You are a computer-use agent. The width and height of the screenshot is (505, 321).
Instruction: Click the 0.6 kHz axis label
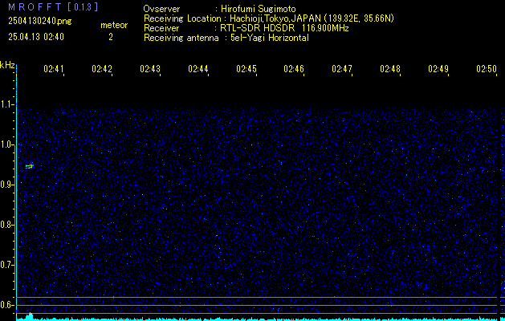(x=7, y=305)
